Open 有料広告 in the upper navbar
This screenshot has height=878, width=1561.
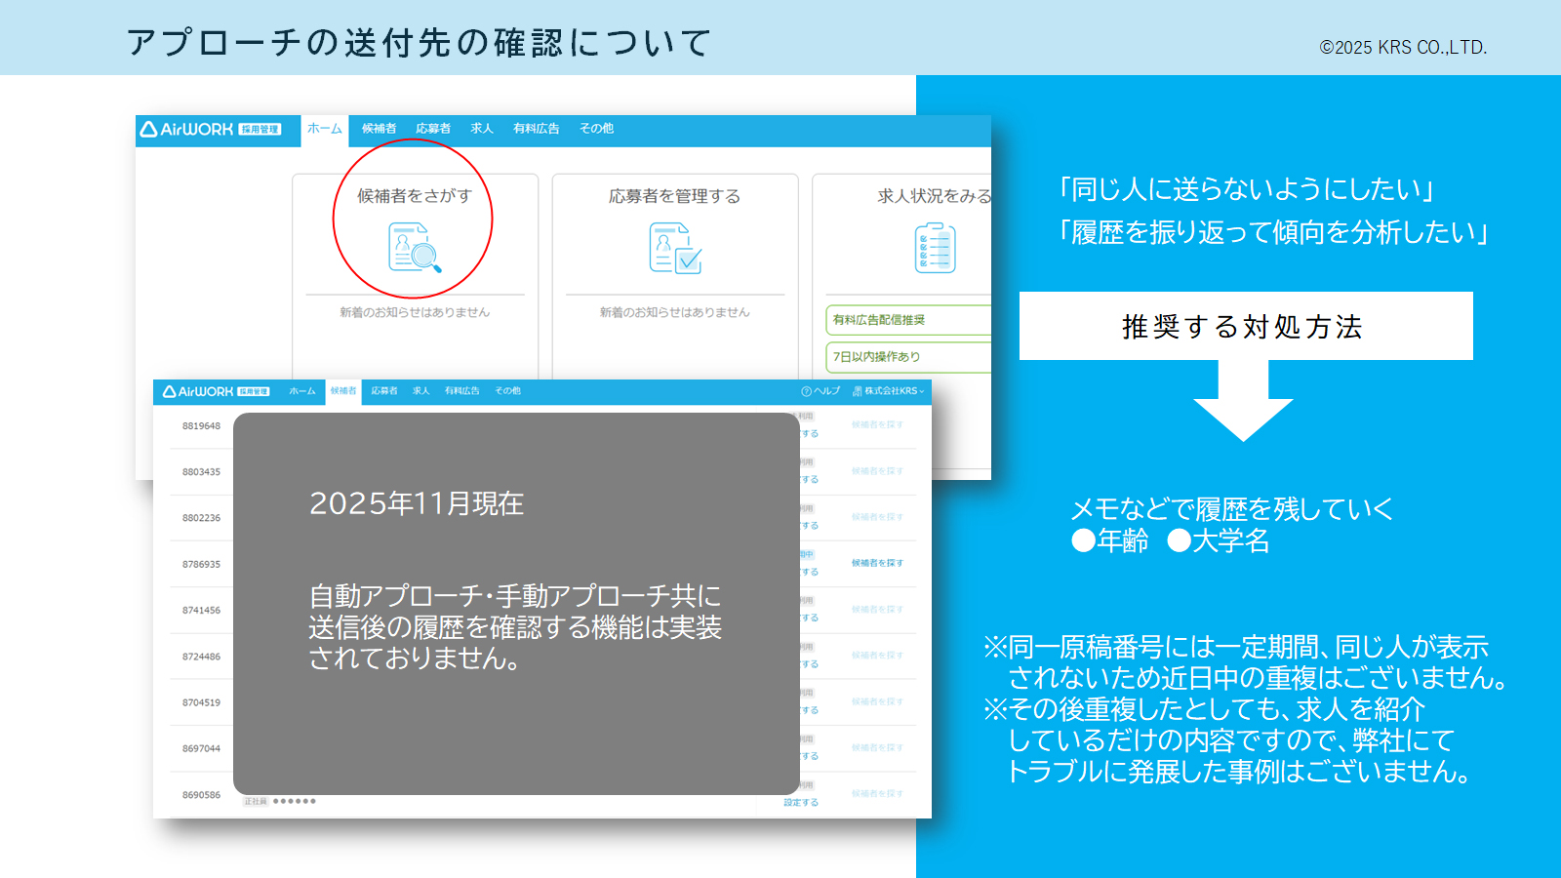coord(537,129)
